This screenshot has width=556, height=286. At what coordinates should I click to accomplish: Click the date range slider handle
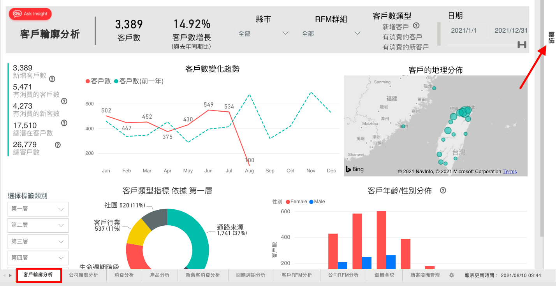(x=522, y=45)
